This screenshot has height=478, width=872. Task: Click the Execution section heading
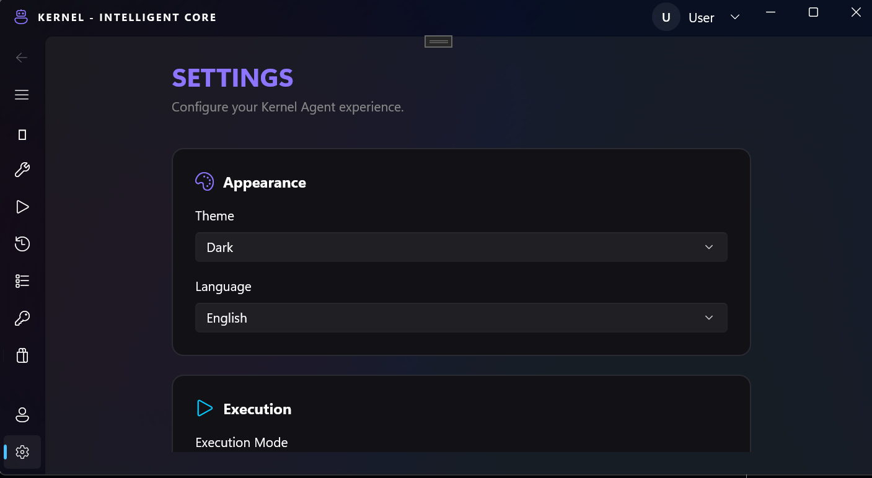pos(257,409)
